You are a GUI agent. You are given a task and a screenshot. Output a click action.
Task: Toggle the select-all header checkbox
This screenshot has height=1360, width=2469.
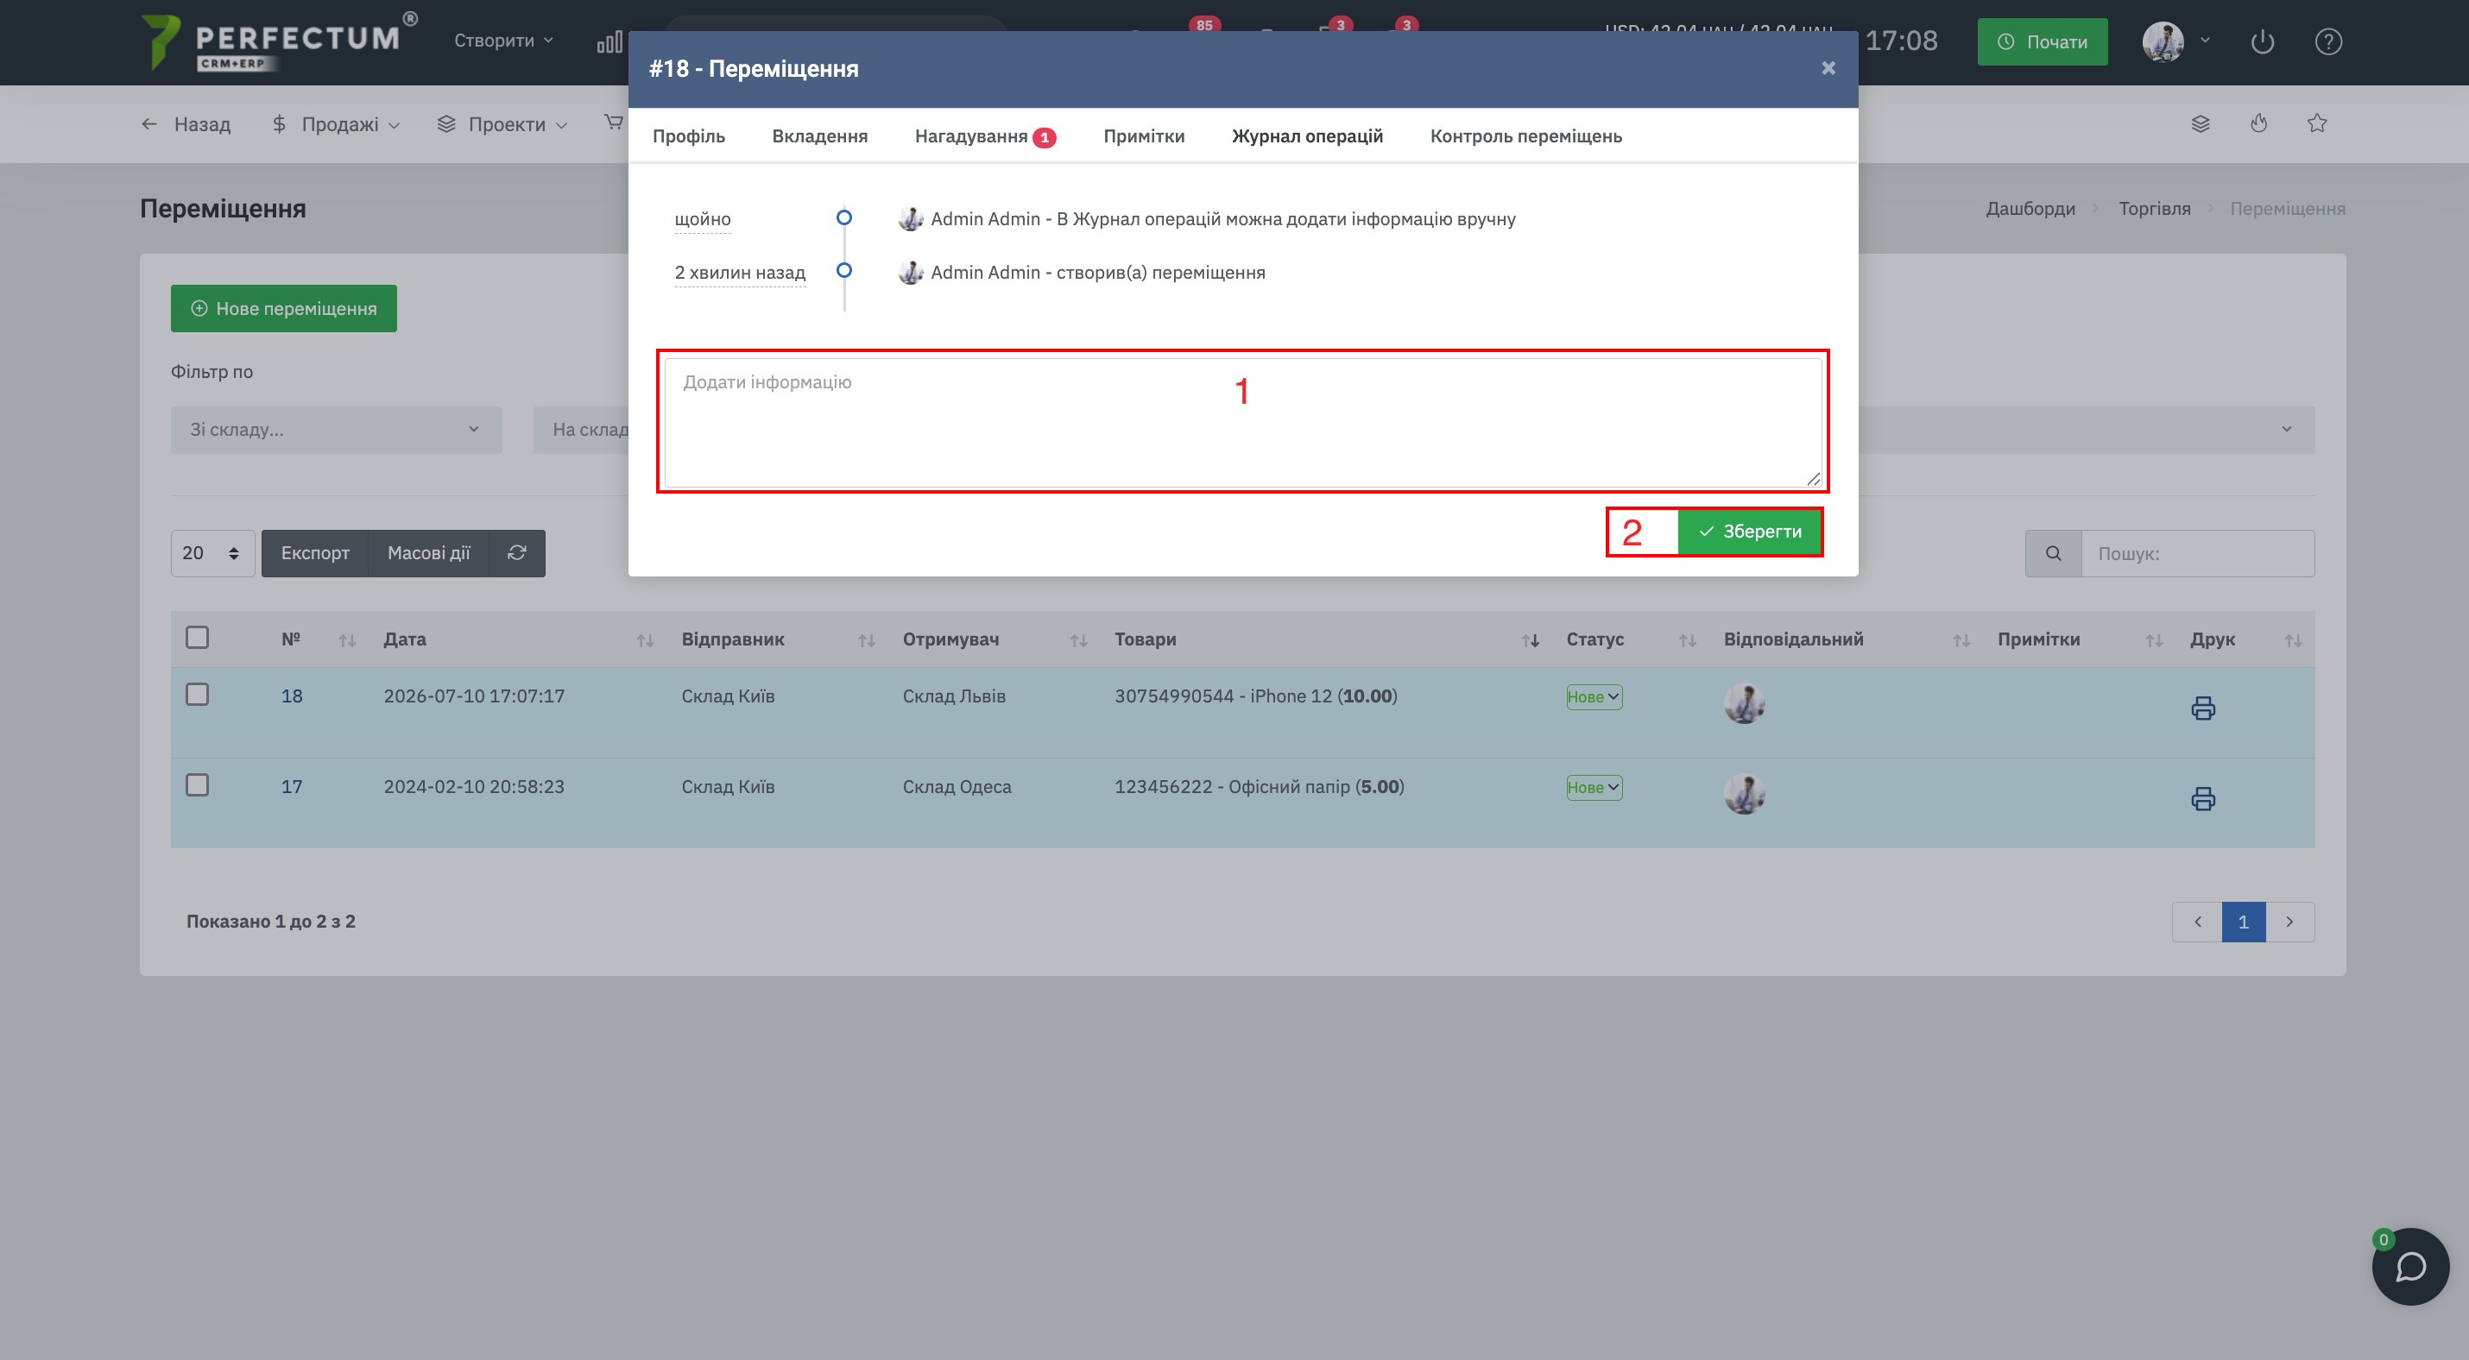pos(198,638)
